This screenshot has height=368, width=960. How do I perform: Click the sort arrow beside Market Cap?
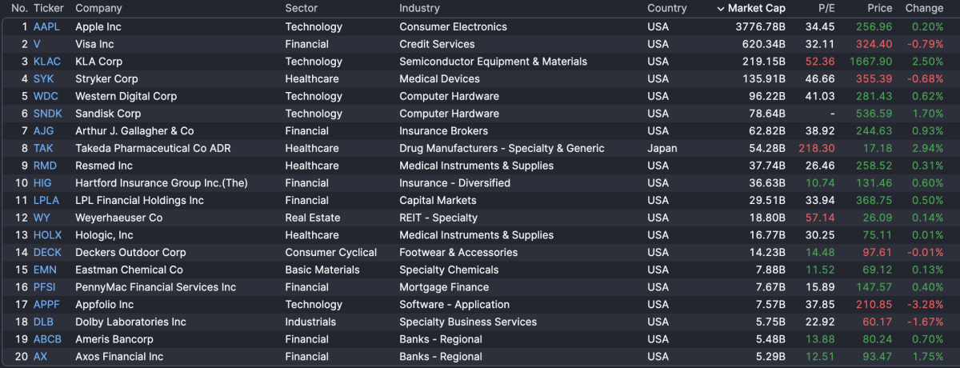coord(721,9)
